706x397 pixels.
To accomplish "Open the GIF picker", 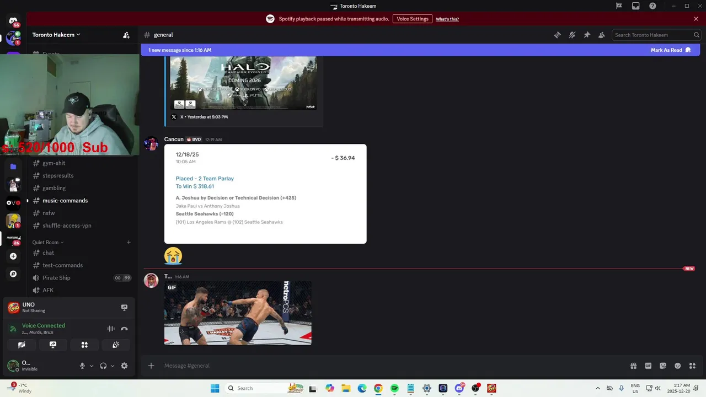I will (x=648, y=366).
